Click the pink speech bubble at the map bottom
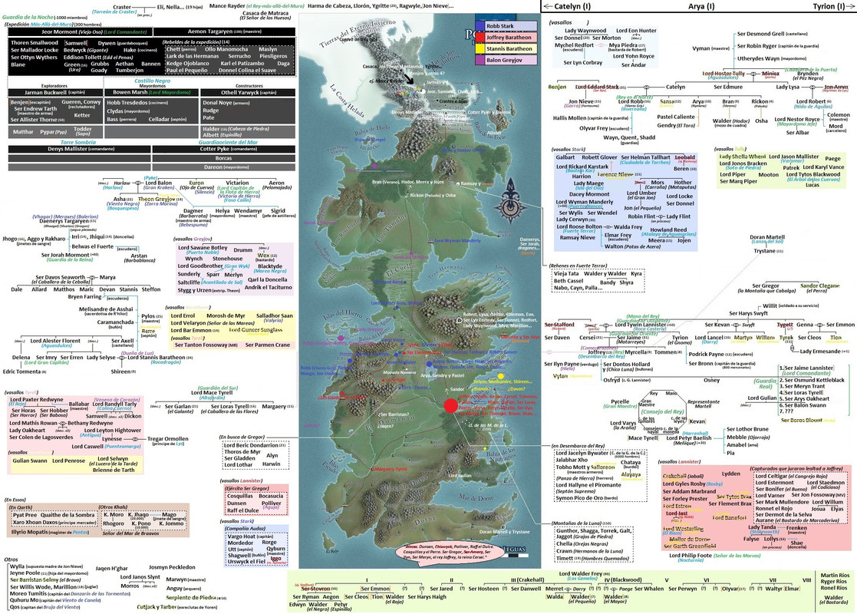Viewport: 857px width, 614px height. [450, 553]
